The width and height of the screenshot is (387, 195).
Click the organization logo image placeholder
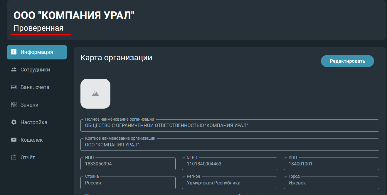click(x=95, y=94)
